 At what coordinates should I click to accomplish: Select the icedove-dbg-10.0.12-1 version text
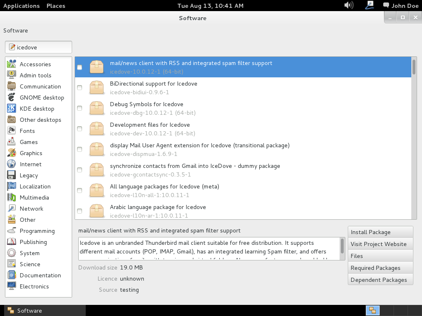click(152, 113)
